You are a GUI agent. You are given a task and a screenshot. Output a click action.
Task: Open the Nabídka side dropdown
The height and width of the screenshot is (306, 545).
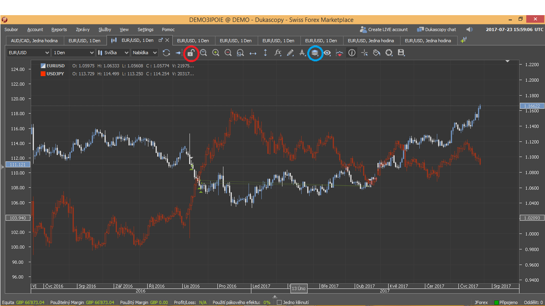pyautogui.click(x=145, y=53)
